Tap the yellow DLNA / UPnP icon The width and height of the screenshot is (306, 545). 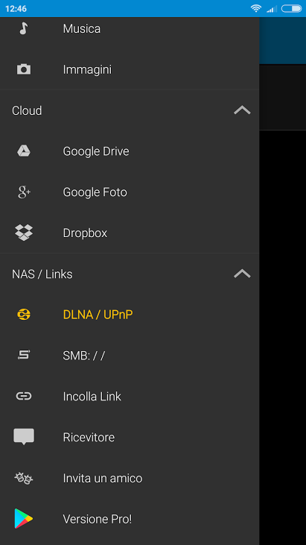pyautogui.click(x=24, y=315)
